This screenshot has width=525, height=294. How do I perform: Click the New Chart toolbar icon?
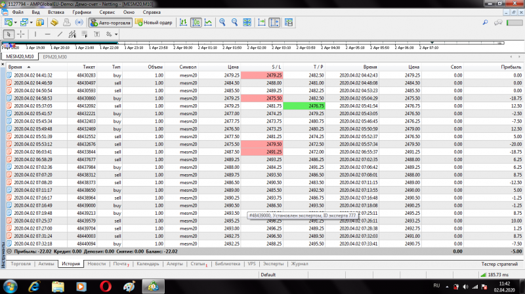9,22
